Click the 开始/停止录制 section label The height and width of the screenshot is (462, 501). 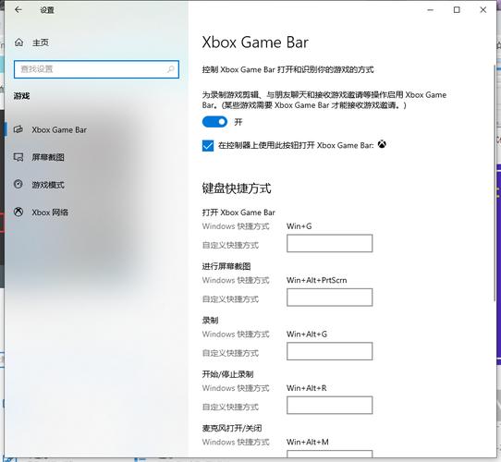click(x=227, y=374)
